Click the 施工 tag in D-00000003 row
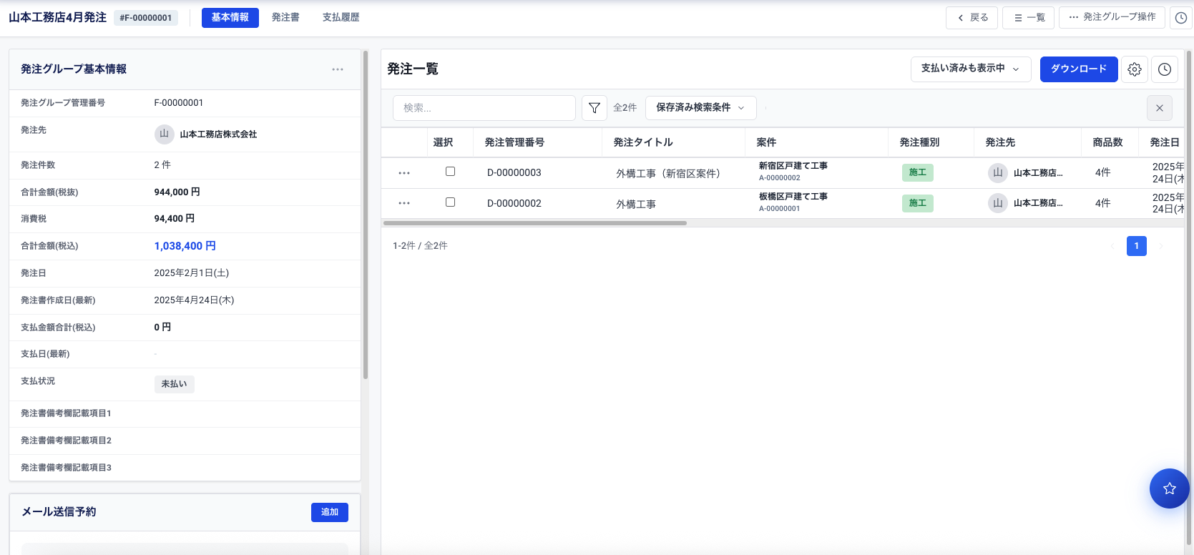1194x555 pixels. pos(918,172)
